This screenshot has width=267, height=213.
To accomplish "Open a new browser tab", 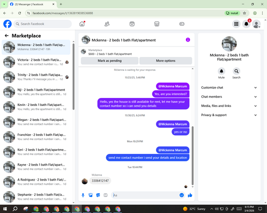I will pos(61,4).
